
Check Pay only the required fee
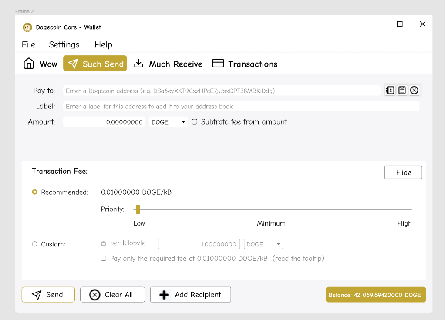104,258
